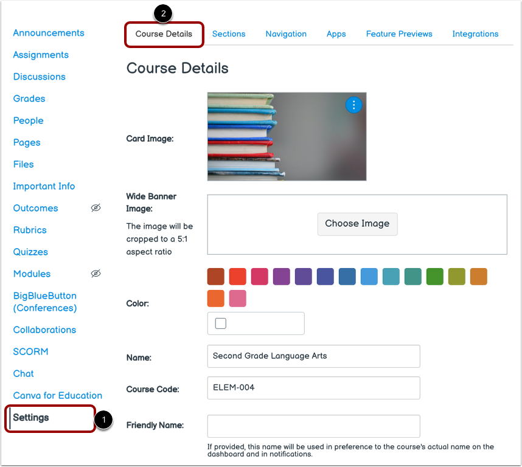
Task: Open Canva for Education
Action: click(57, 395)
